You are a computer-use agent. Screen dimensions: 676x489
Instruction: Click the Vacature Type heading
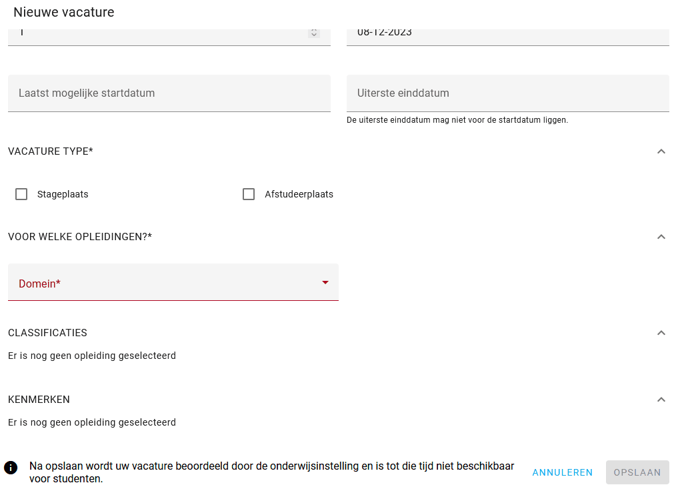click(51, 151)
